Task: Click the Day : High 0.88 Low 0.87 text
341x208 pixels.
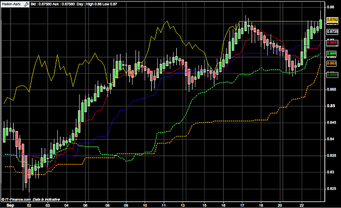Action: click(97, 4)
